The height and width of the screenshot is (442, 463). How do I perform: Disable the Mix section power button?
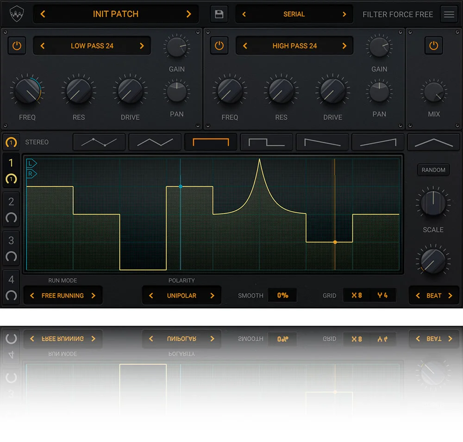433,46
